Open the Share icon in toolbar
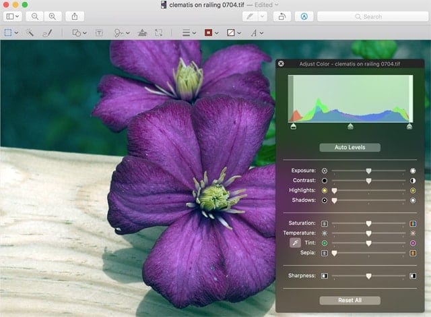 pos(75,16)
